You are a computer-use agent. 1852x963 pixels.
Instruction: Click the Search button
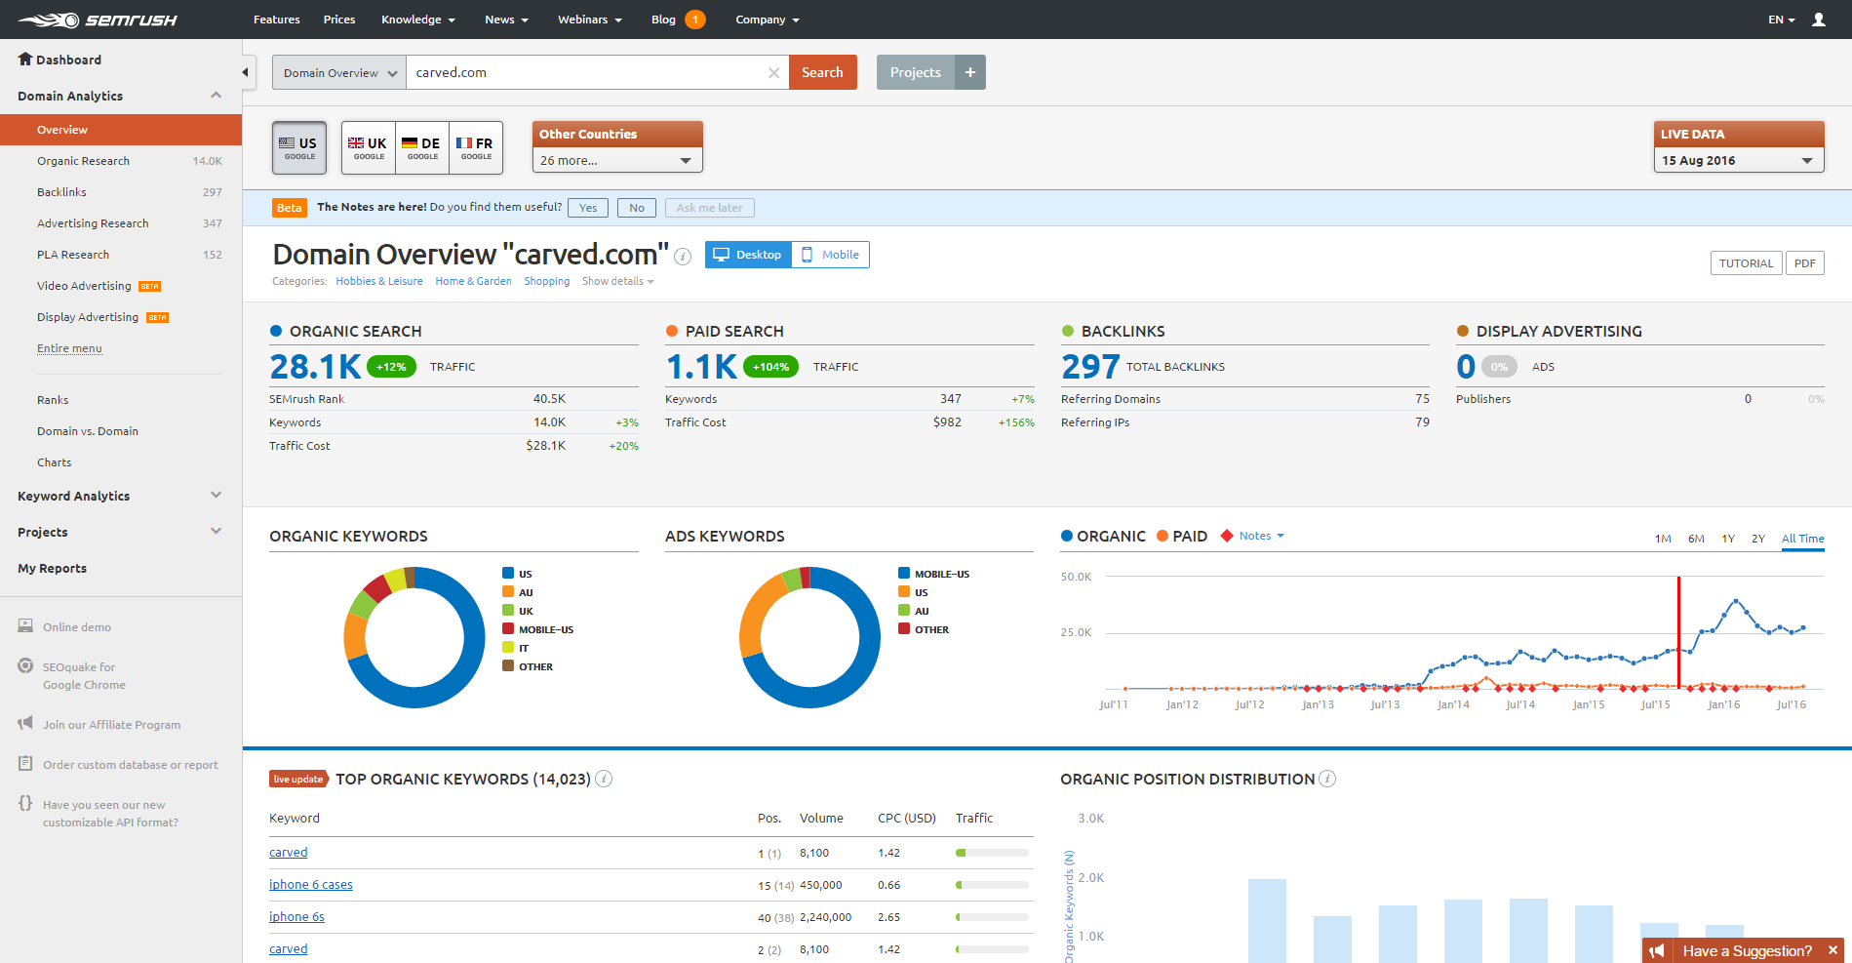coord(822,71)
